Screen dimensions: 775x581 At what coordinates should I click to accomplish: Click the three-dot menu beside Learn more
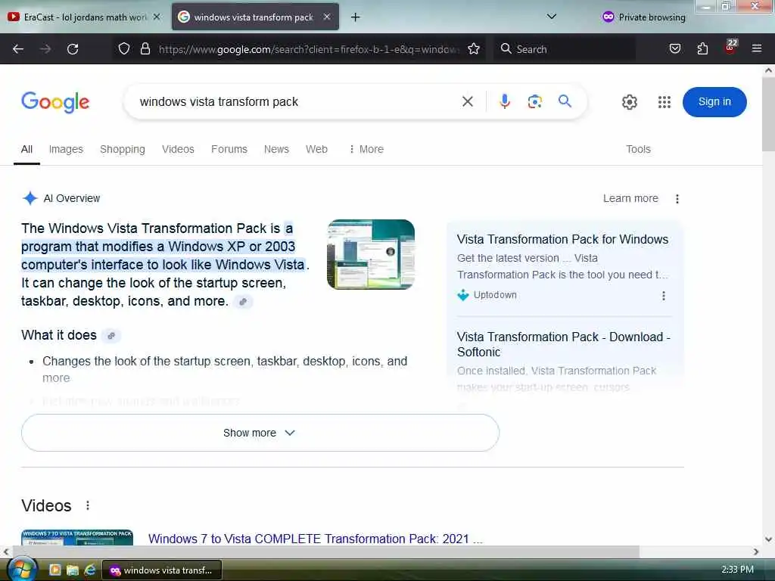point(677,199)
